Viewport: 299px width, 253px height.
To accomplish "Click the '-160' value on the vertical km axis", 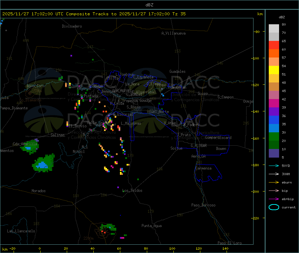I will (256, 138).
